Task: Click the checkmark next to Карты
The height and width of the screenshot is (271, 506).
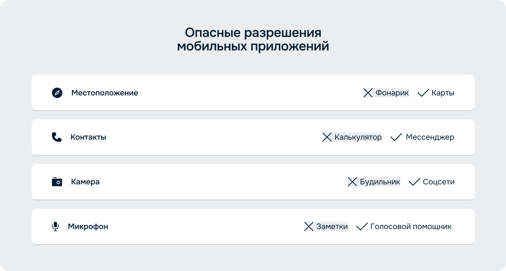Action: 423,93
